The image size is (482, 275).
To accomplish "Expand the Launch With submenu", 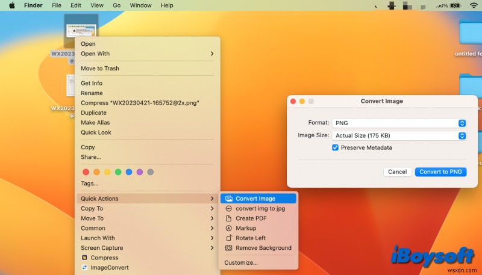I will coord(148,238).
